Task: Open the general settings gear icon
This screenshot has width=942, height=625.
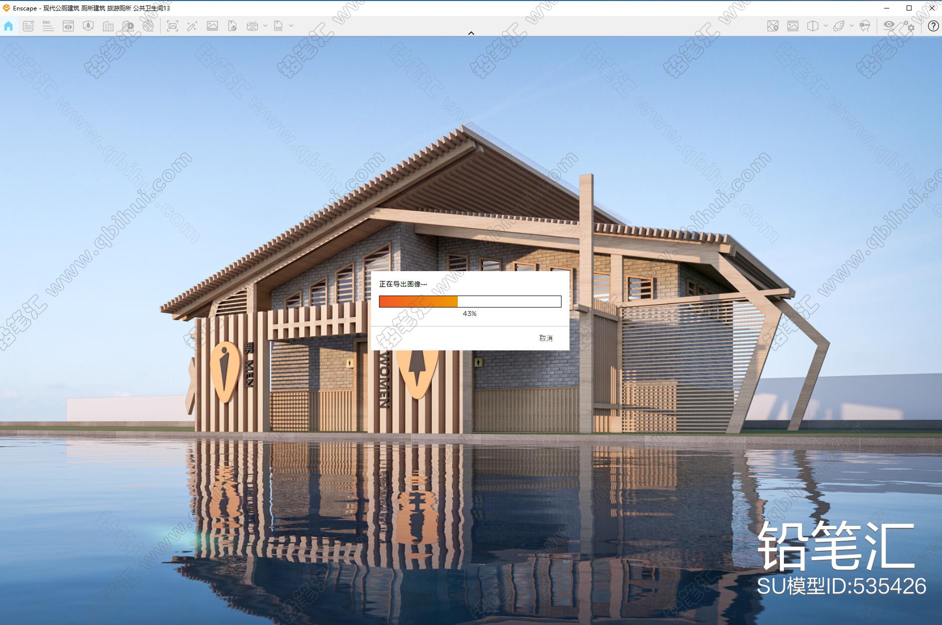Action: tap(910, 27)
